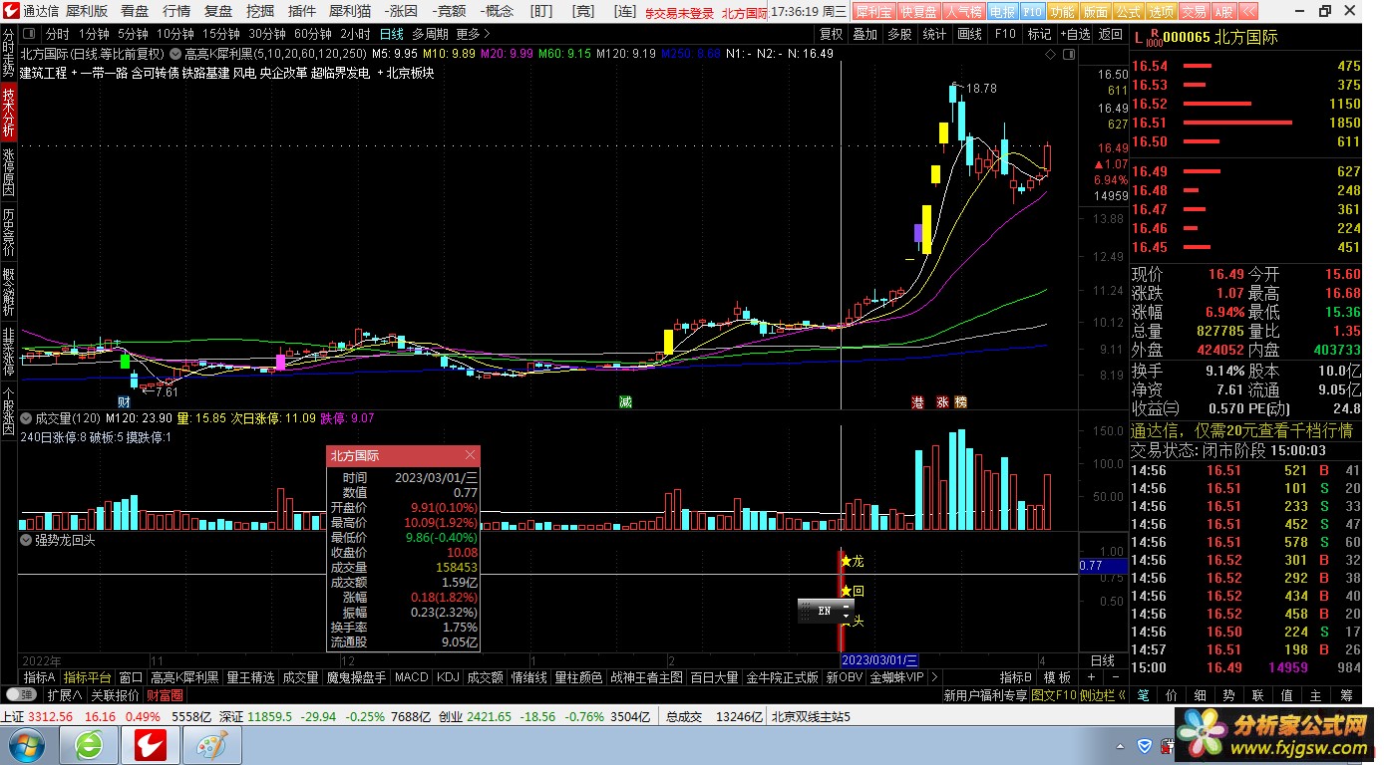This screenshot has height=765, width=1384.
Task: Click 图文F10 link
Action: pos(1053,695)
